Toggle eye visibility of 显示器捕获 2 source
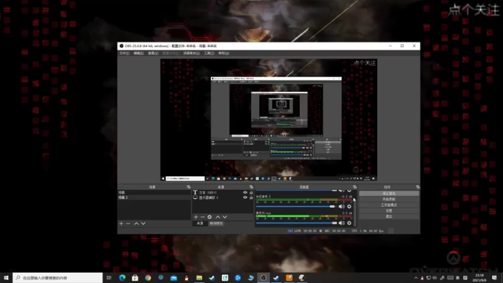The image size is (503, 283). [245, 197]
